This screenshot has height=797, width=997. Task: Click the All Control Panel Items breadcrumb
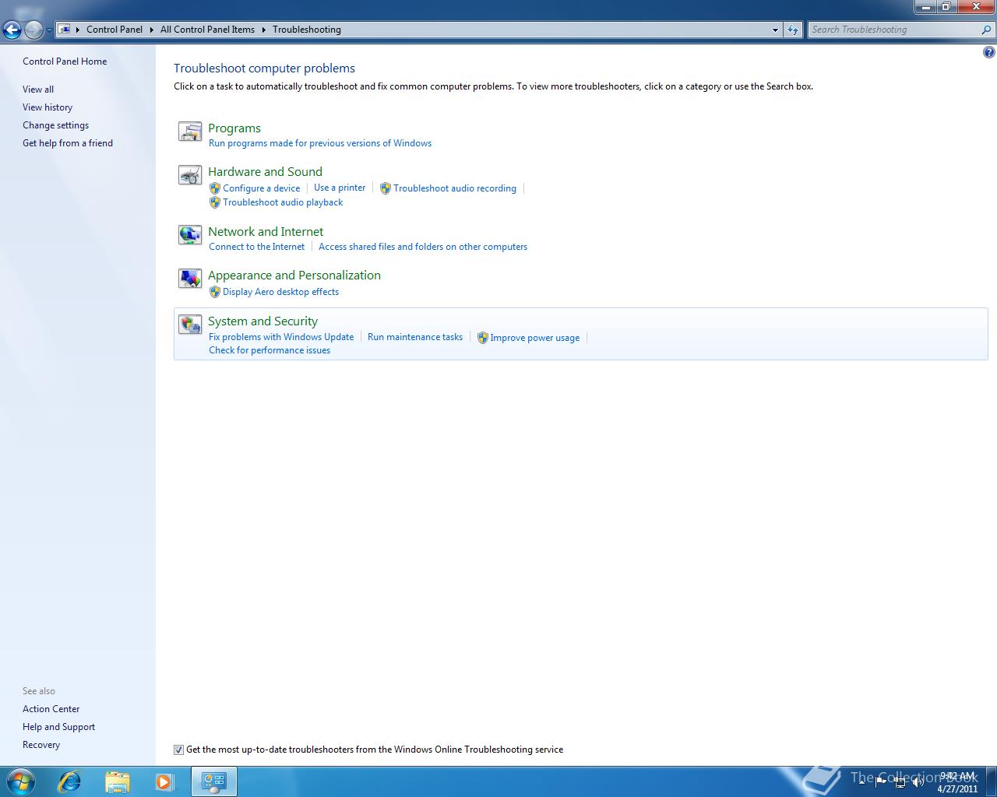click(x=207, y=30)
